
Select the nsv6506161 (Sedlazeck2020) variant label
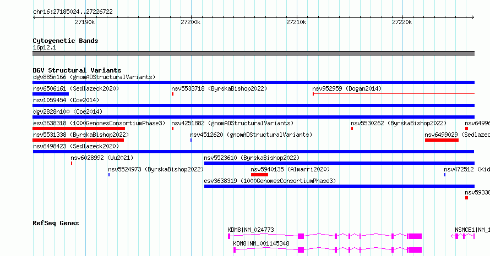76,88
